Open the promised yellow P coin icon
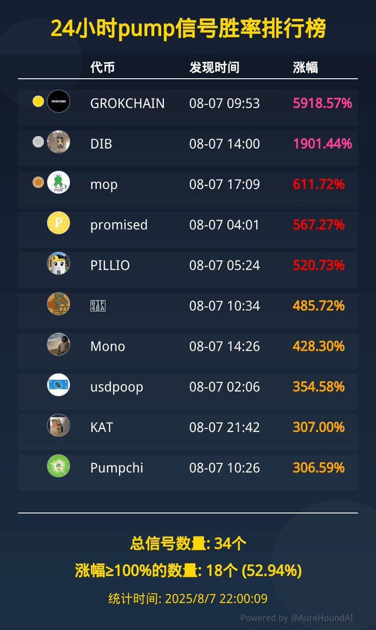376x630 pixels. click(58, 223)
